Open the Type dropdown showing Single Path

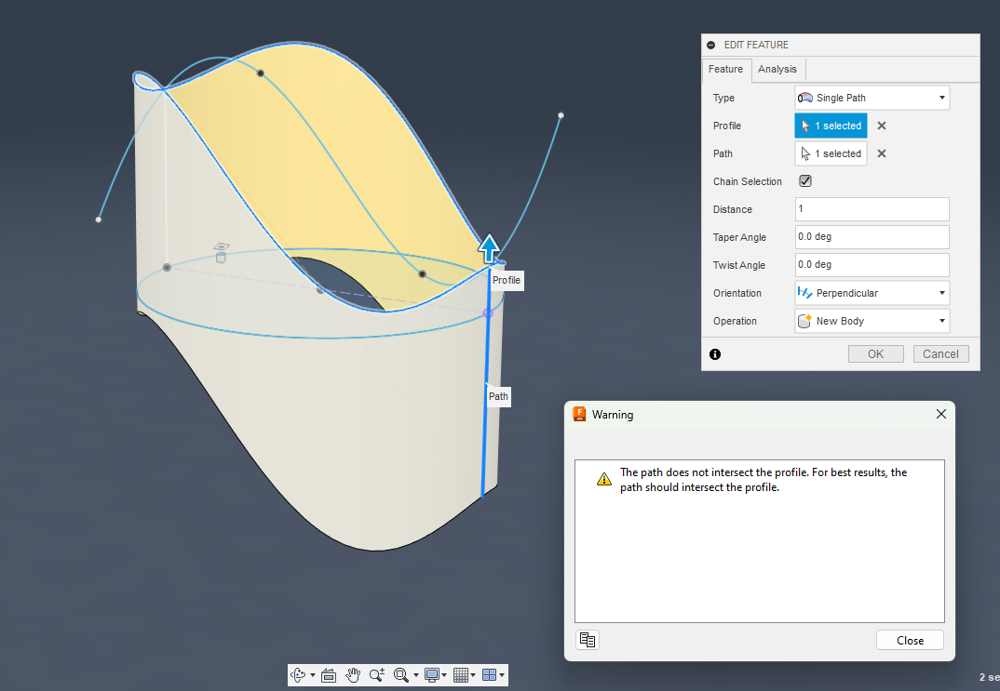point(872,97)
